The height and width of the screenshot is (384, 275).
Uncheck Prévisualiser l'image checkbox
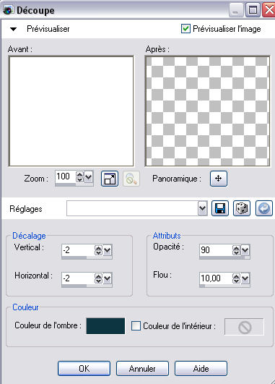coord(185,29)
